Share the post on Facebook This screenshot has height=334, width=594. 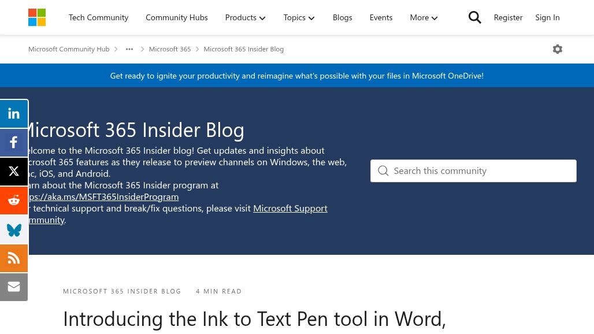point(14,143)
